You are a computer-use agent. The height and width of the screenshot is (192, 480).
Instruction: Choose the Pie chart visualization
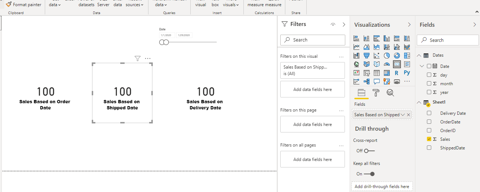coord(387,56)
